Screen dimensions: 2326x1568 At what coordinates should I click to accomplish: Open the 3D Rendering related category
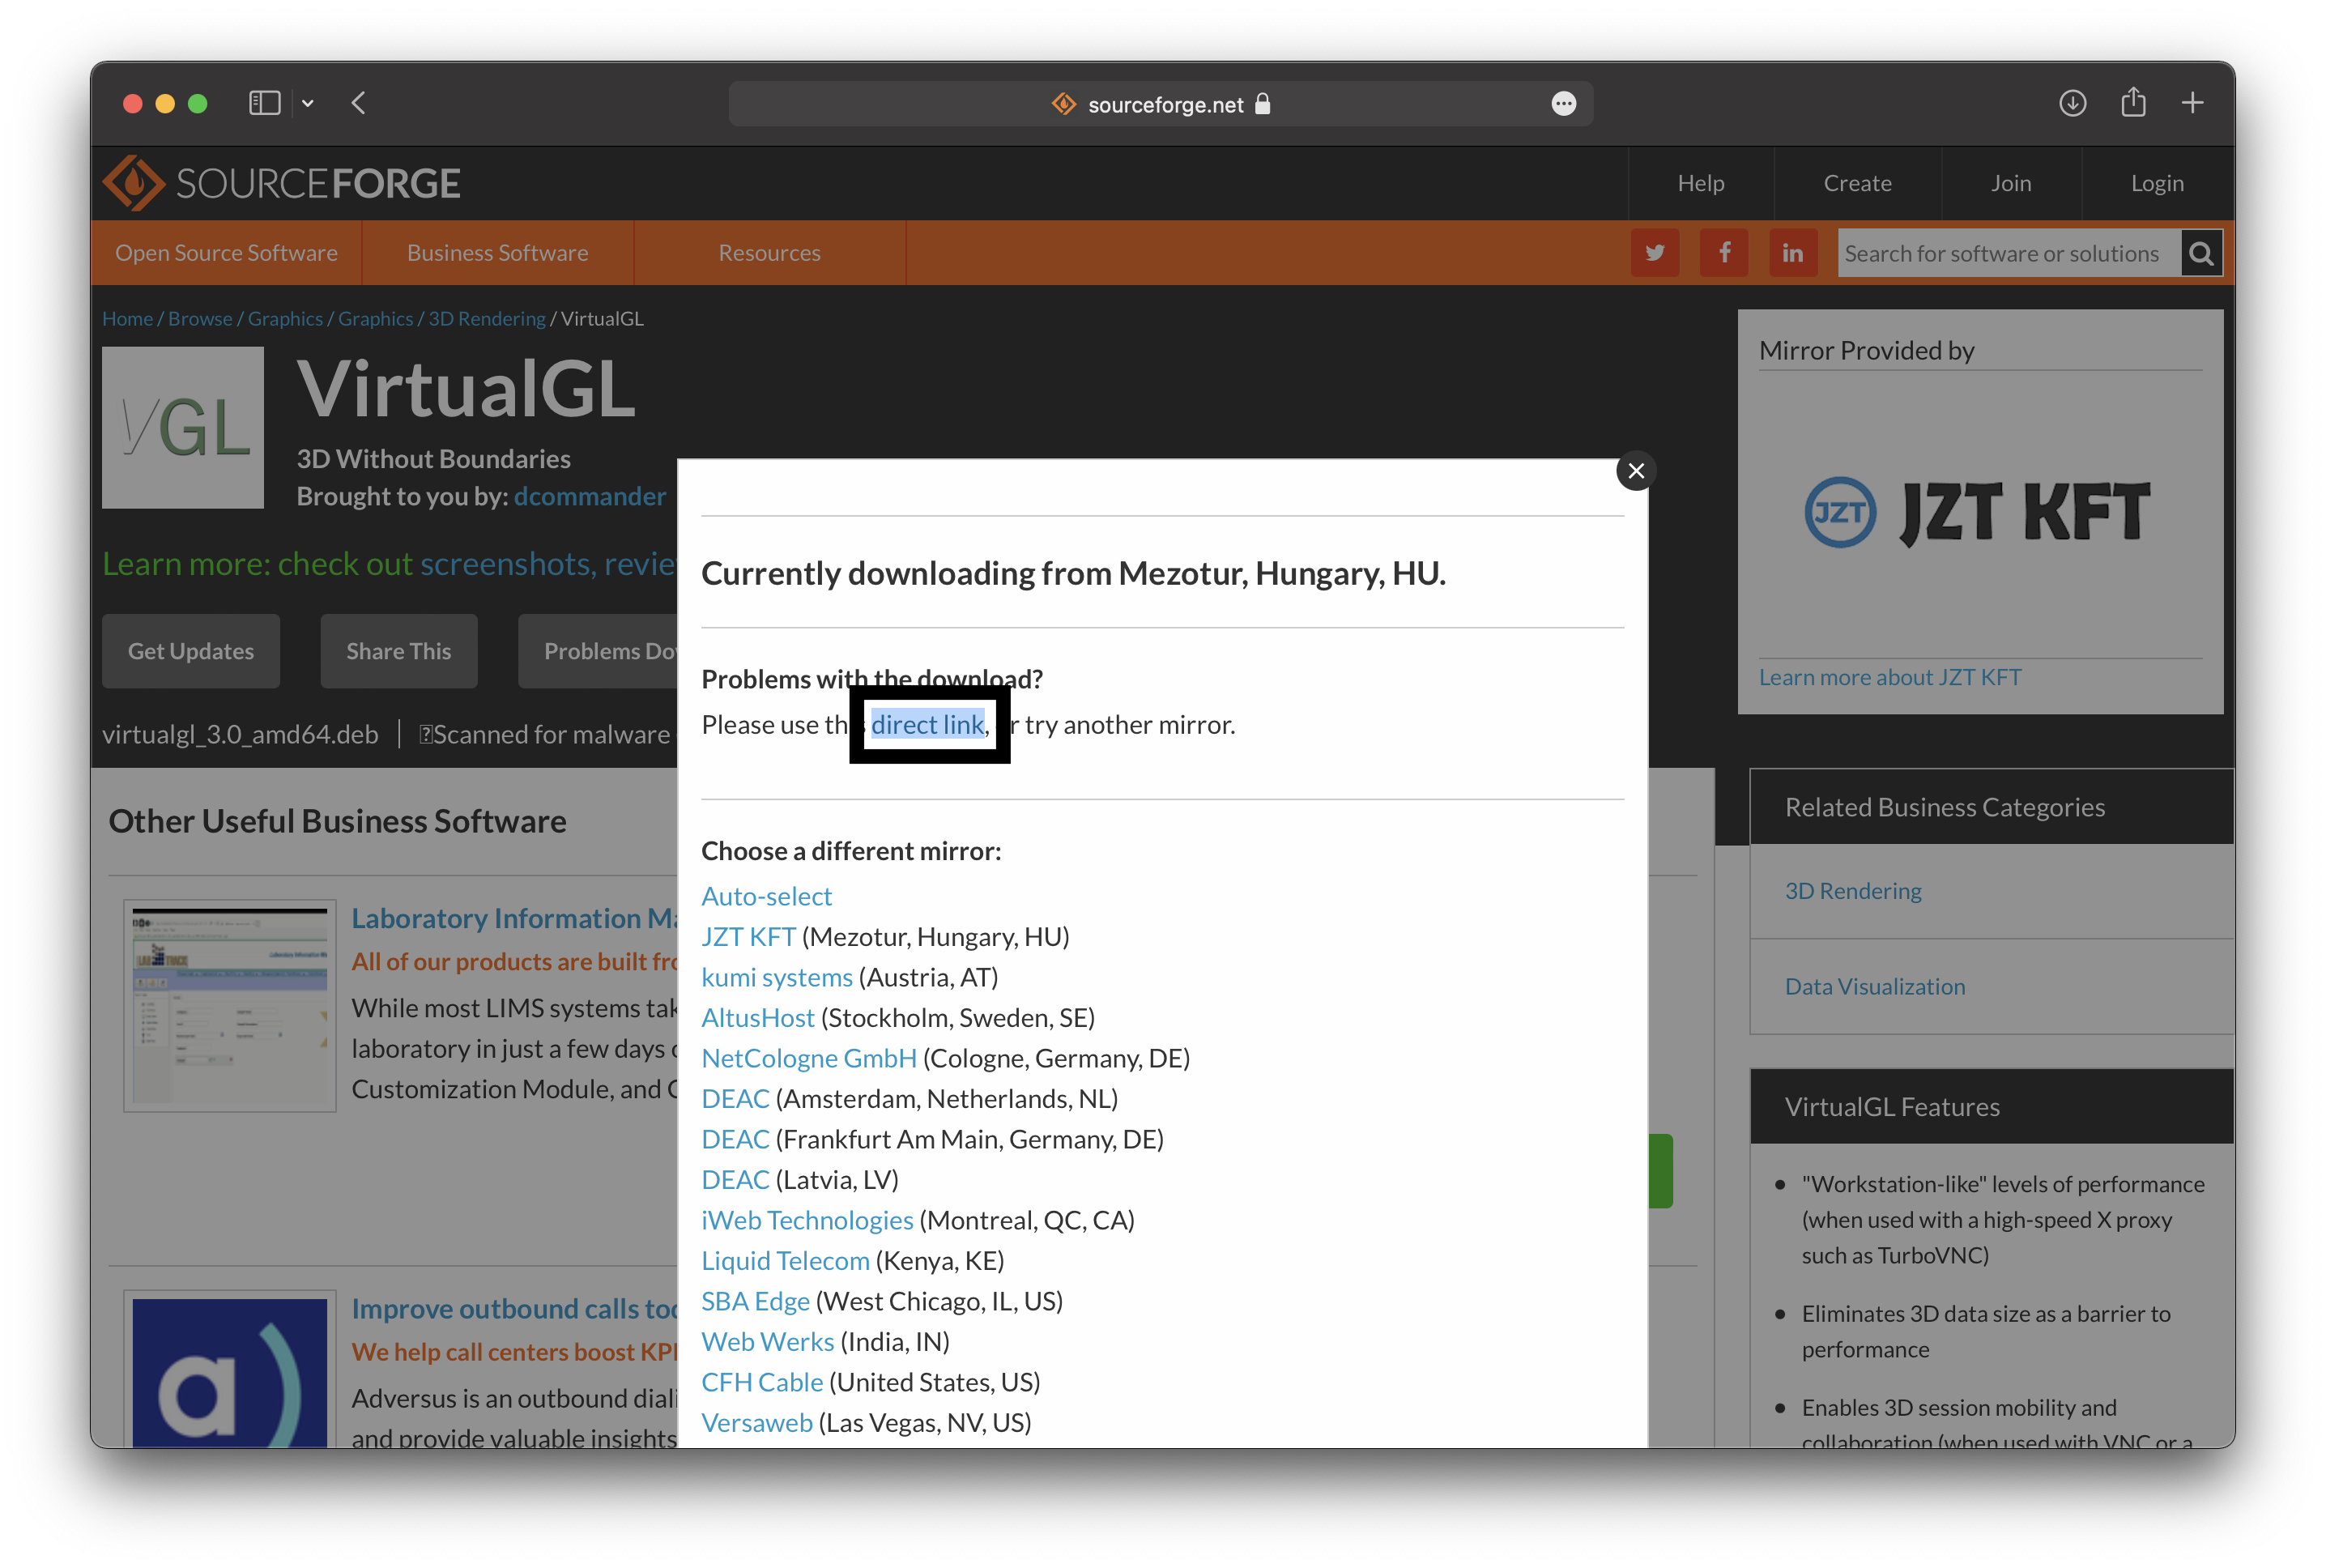click(1852, 891)
